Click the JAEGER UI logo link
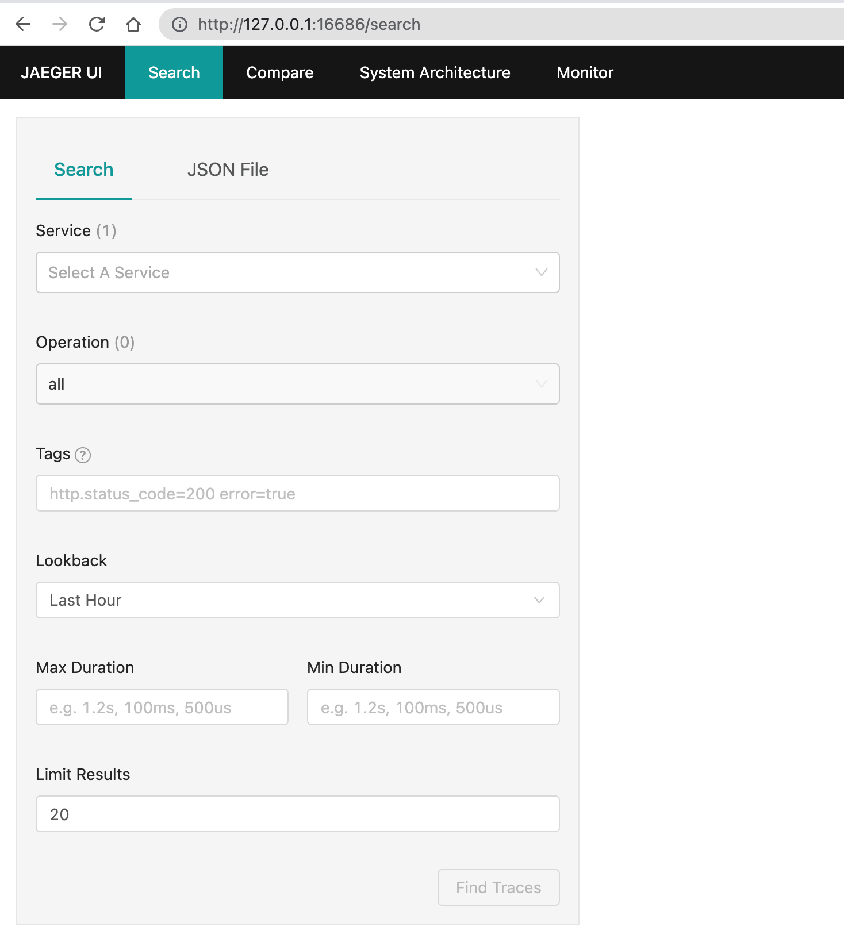Screen dimensions: 844x938 pos(62,72)
